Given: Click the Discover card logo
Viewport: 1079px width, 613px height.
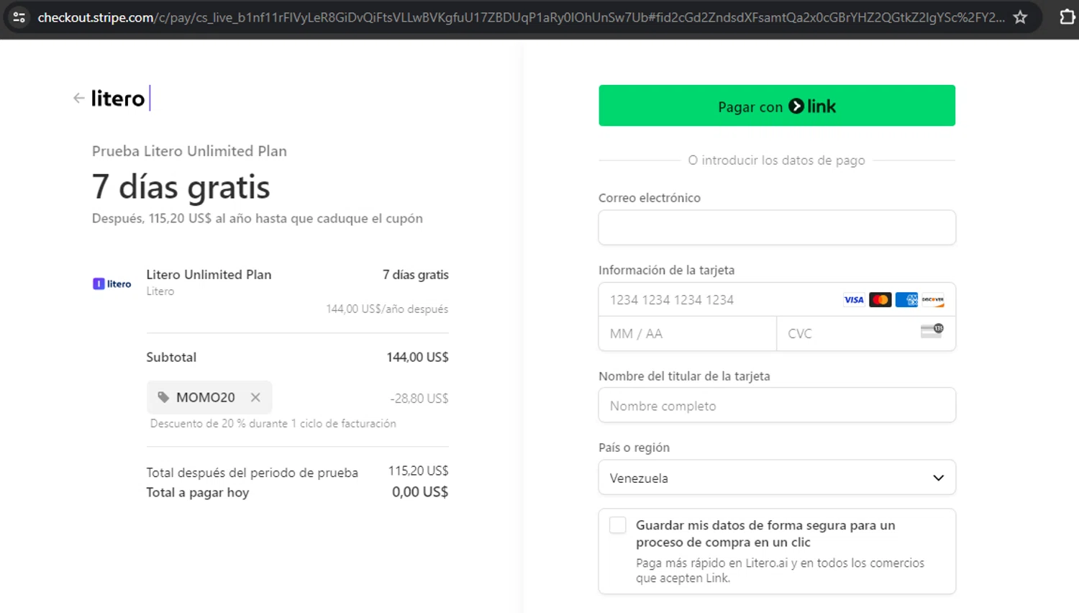Looking at the screenshot, I should point(933,300).
